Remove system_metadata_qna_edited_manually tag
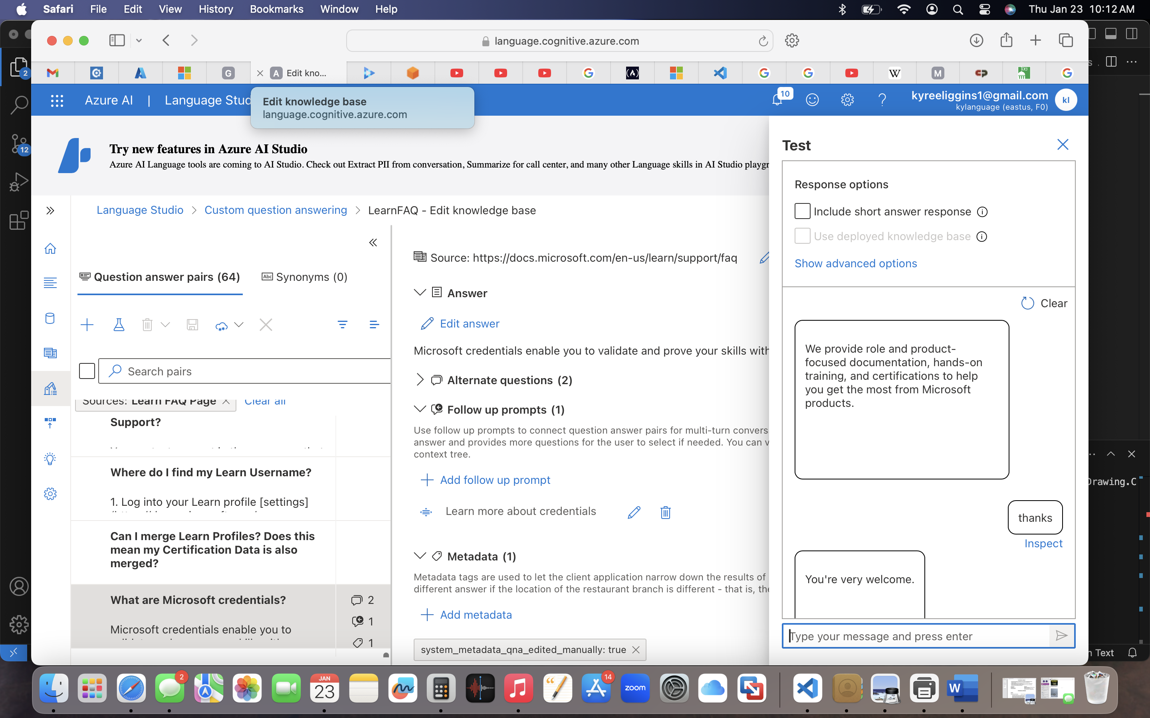This screenshot has width=1150, height=718. pyautogui.click(x=636, y=650)
